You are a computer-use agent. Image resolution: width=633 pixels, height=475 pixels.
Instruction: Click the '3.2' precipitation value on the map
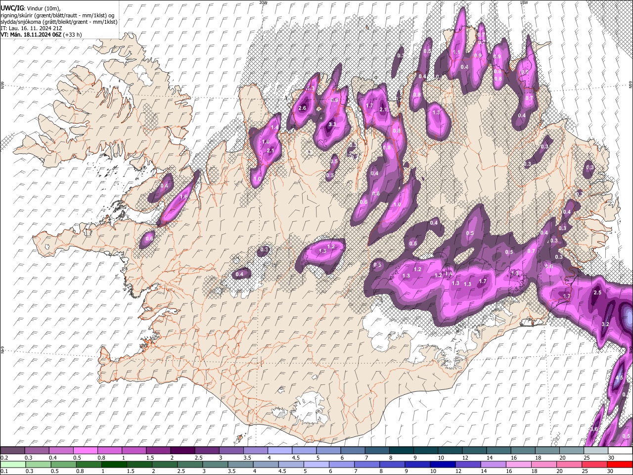point(605,324)
